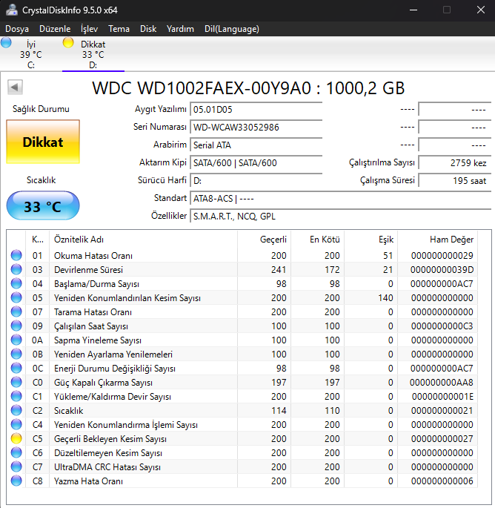Click the K... ID column header
This screenshot has height=508, width=495.
click(37, 240)
